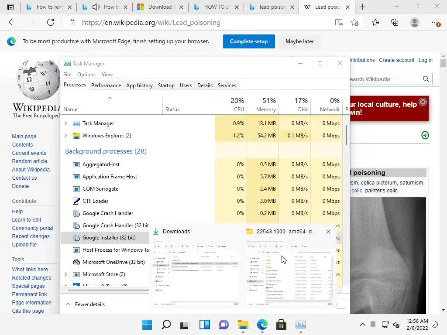Open Cite this page link
This screenshot has height=335, width=447.
click(x=28, y=311)
